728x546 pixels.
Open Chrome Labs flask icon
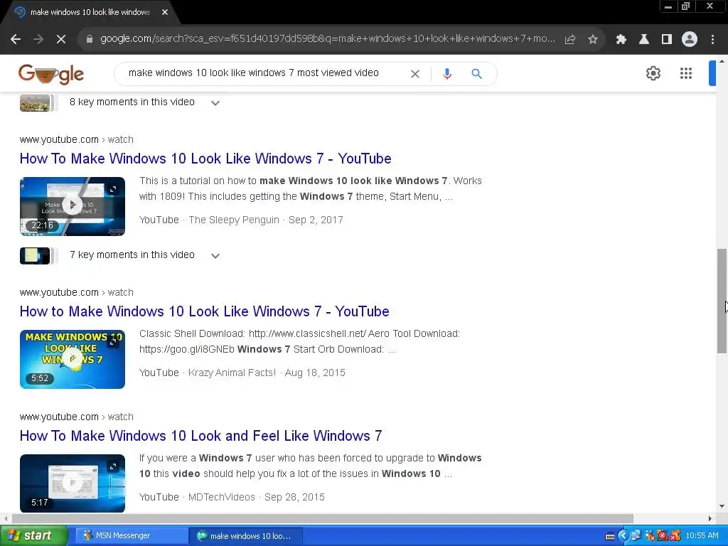[644, 40]
